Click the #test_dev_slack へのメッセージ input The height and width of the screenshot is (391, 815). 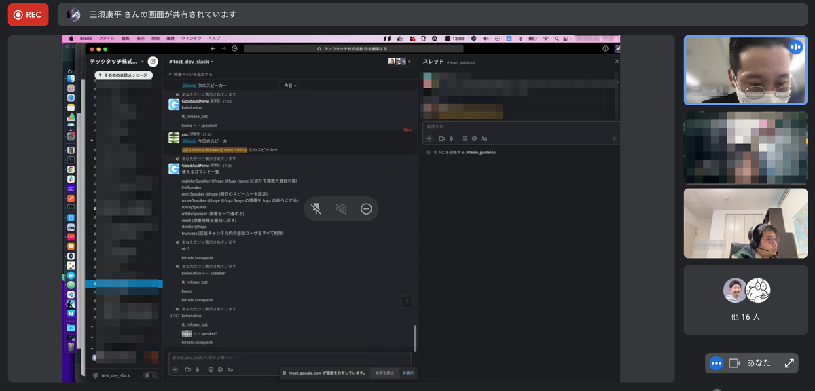coord(290,358)
